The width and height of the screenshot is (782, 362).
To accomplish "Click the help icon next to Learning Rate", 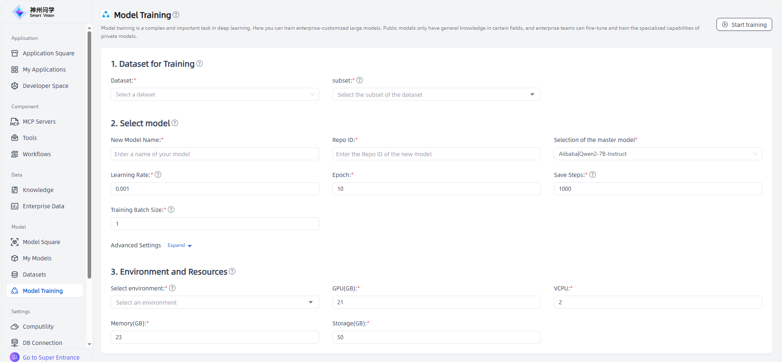I will (x=158, y=174).
